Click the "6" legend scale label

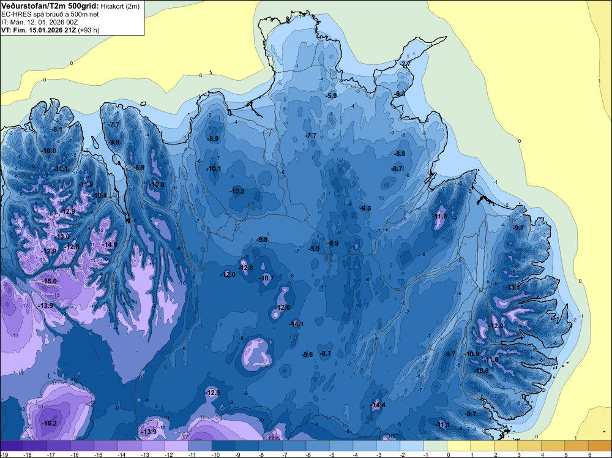(589, 454)
